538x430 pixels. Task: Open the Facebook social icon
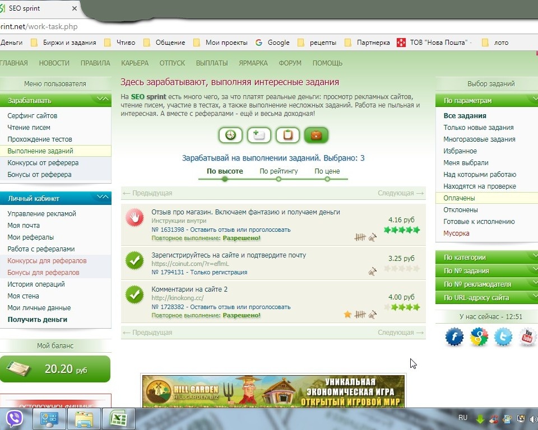click(x=454, y=336)
